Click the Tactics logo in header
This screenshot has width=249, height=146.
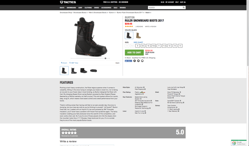(x=68, y=2)
